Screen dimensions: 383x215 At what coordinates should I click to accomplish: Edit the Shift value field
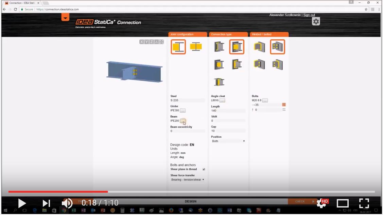coord(228,121)
